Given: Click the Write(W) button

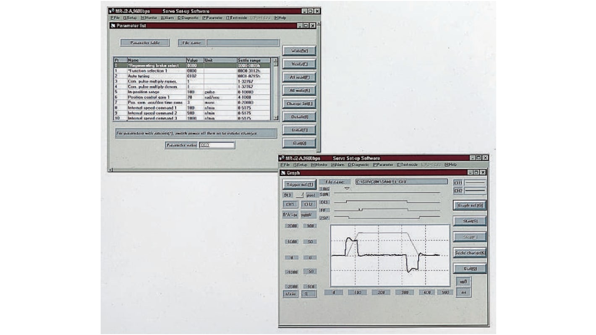Looking at the screenshot, I should tap(299, 51).
